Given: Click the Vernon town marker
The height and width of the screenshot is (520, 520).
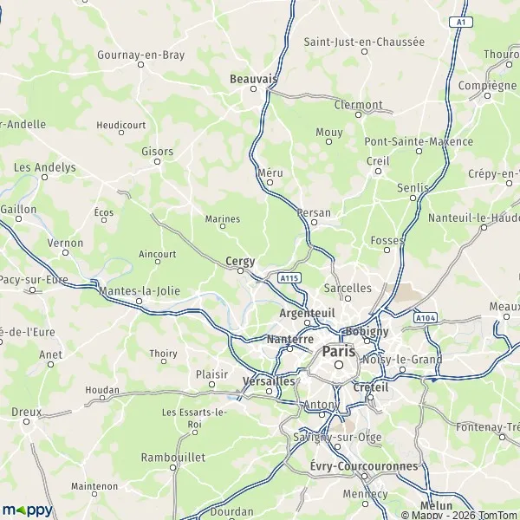Looking at the screenshot, I should coord(65,253).
